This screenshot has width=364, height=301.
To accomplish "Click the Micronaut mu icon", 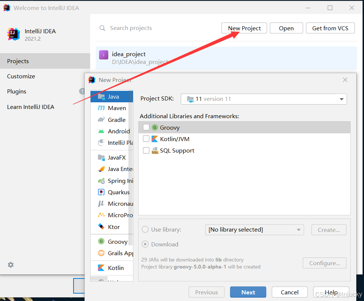I will [x=101, y=204].
